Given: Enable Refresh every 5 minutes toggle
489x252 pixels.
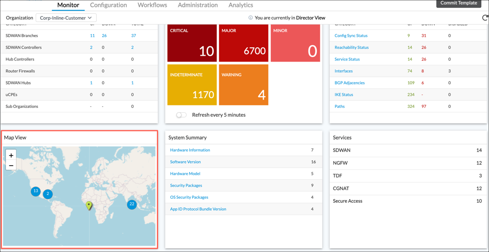Looking at the screenshot, I should pyautogui.click(x=181, y=115).
